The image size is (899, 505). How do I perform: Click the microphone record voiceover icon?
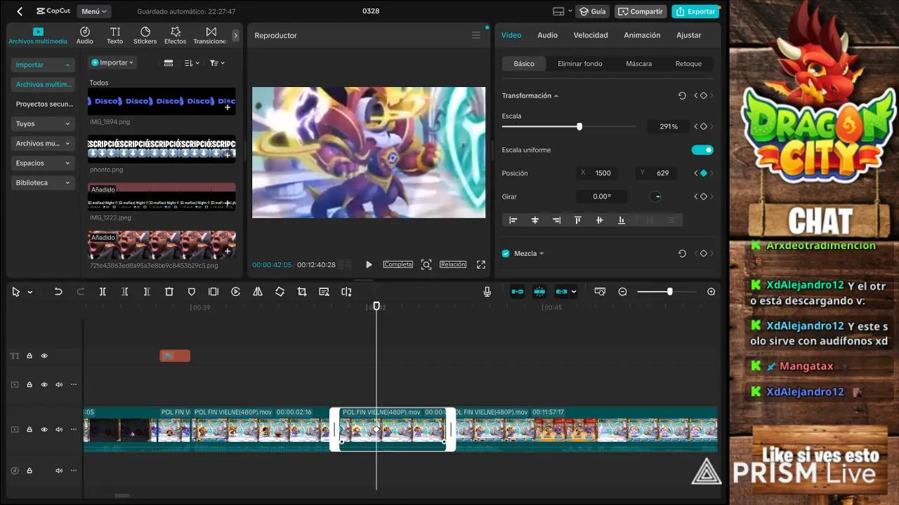click(487, 292)
